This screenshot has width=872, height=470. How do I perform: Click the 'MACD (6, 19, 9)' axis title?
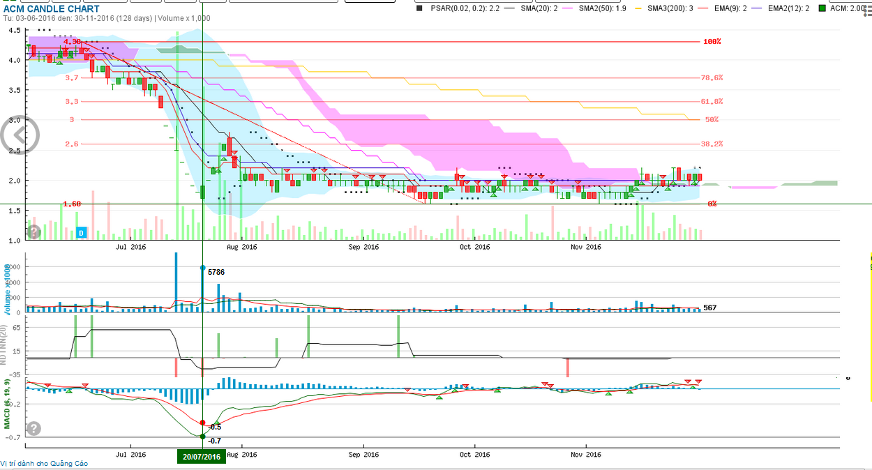tap(8, 404)
